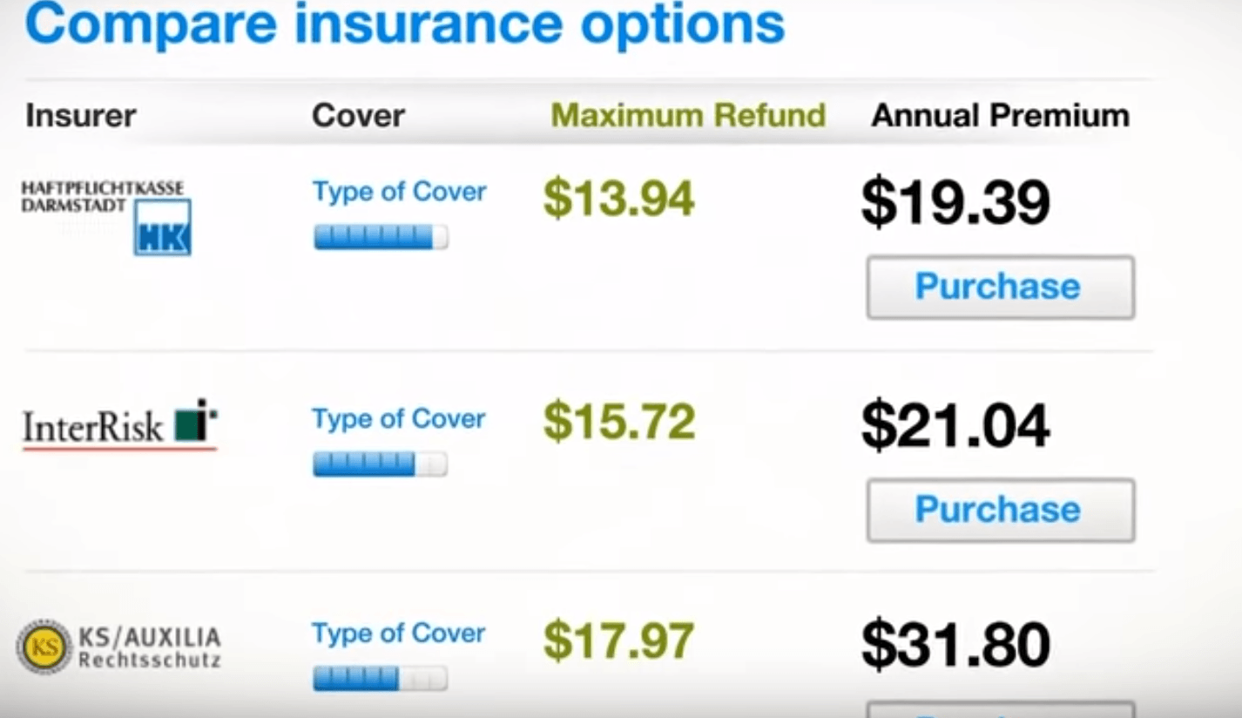Select the $17.97 maximum refund amount

pyautogui.click(x=618, y=640)
